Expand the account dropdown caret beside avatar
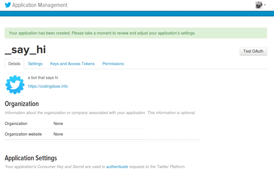Viewport: 274px width, 172px height. tap(265, 5)
